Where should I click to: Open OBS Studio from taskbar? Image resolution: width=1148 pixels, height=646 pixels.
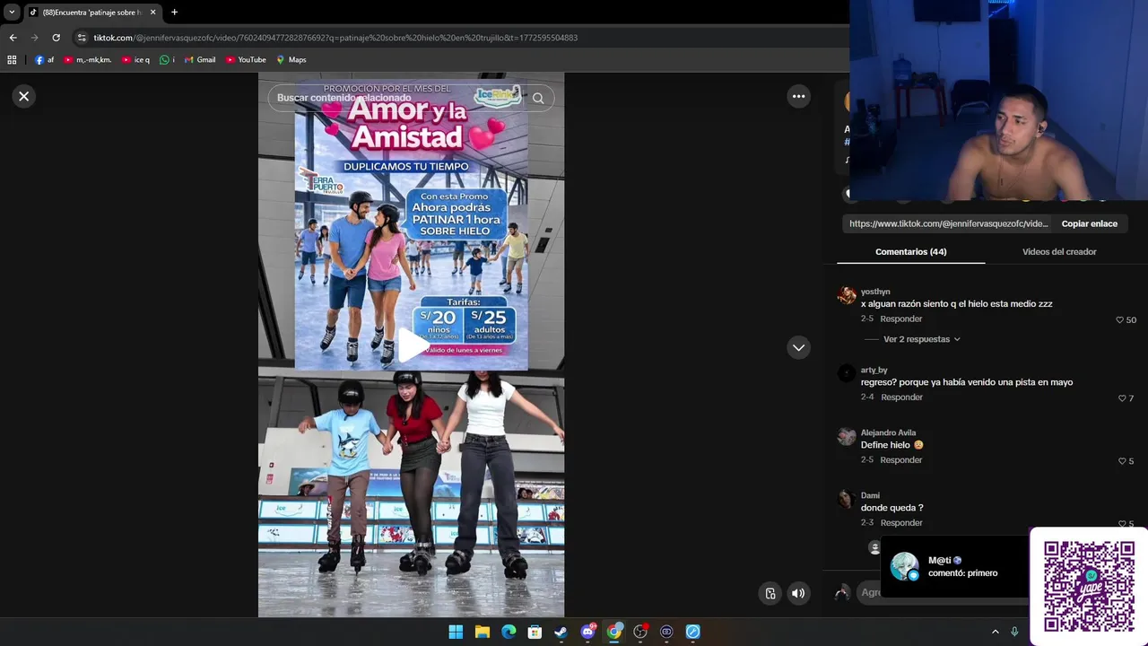(x=640, y=632)
